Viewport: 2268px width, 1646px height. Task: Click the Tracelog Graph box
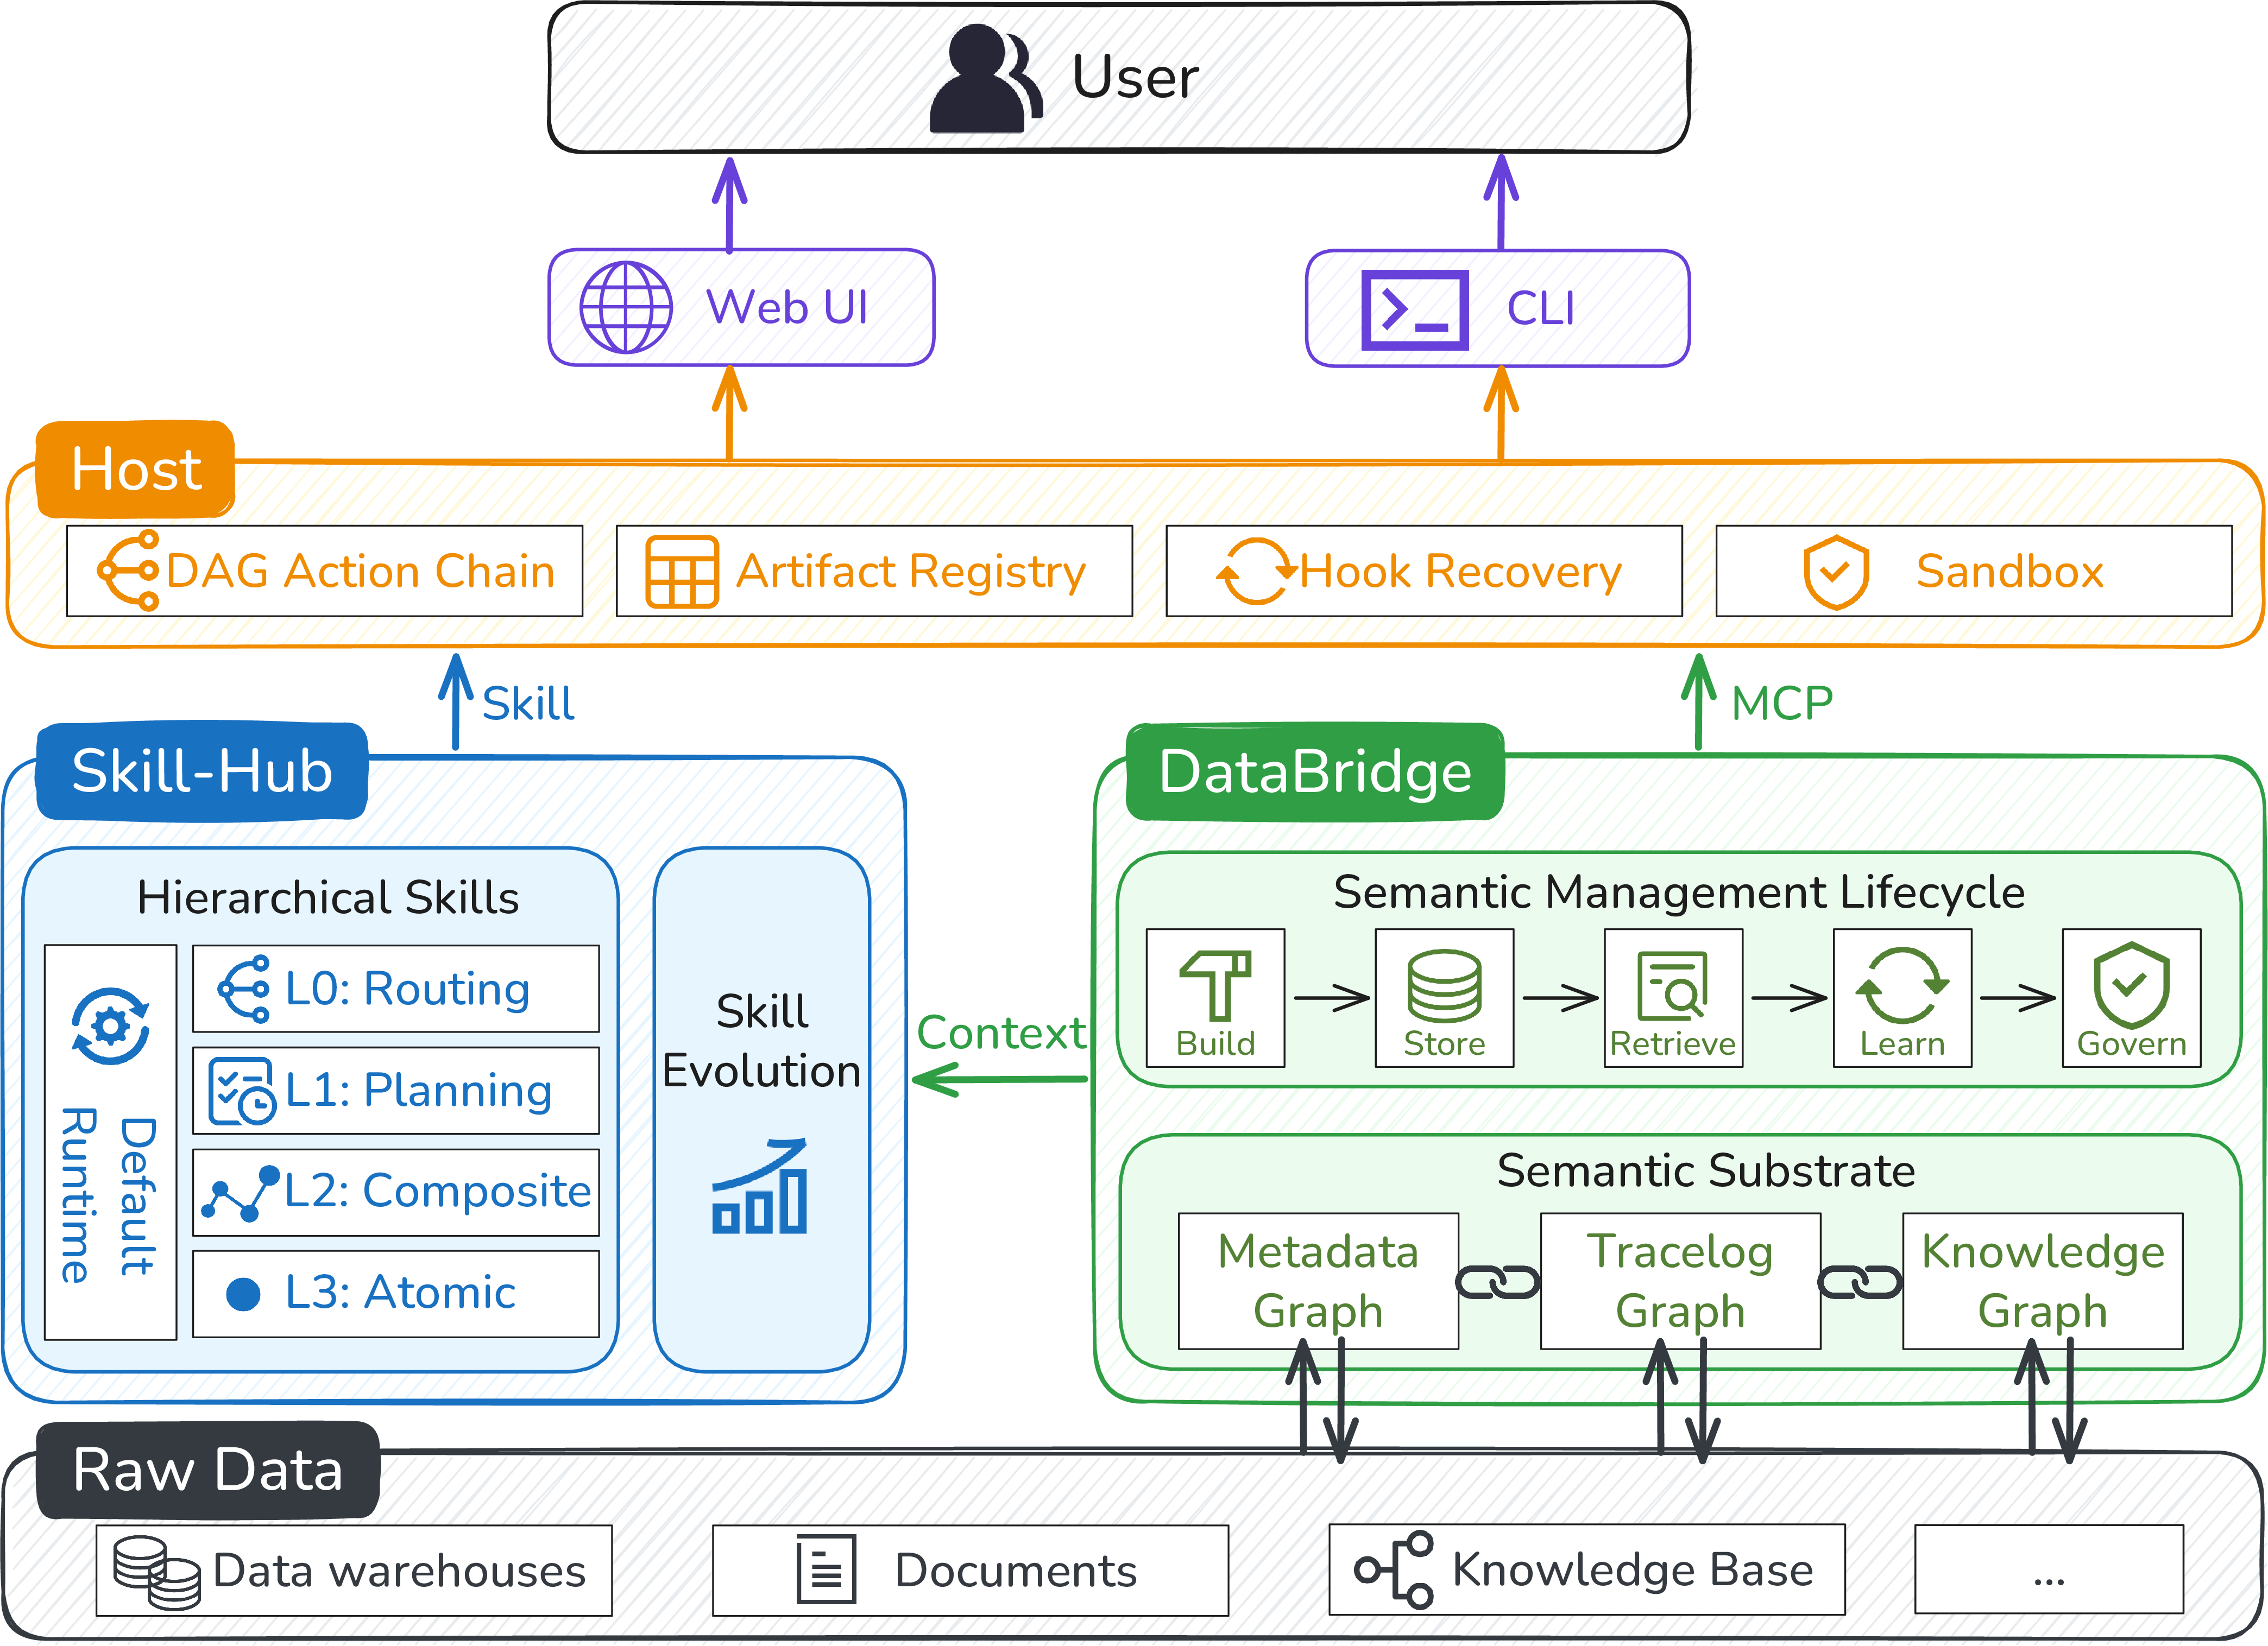pyautogui.click(x=1680, y=1281)
